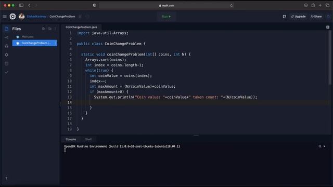Open the Version control sidebar icon
Screen dimensions: 333x187
[x=7, y=37]
